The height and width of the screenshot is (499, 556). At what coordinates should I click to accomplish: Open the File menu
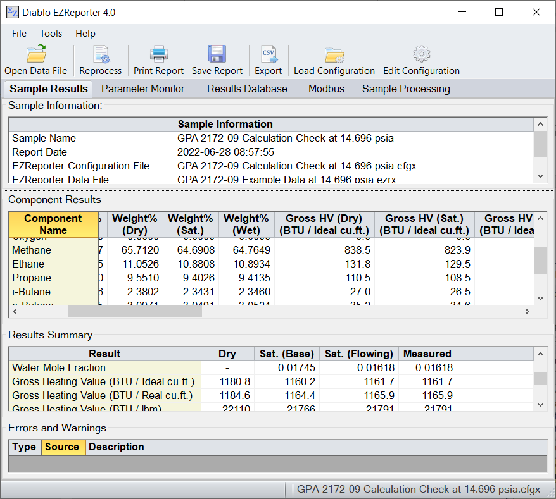pyautogui.click(x=19, y=34)
